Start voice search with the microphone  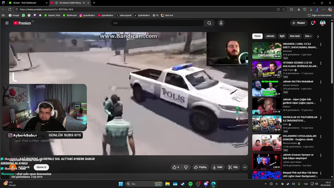click(x=221, y=23)
